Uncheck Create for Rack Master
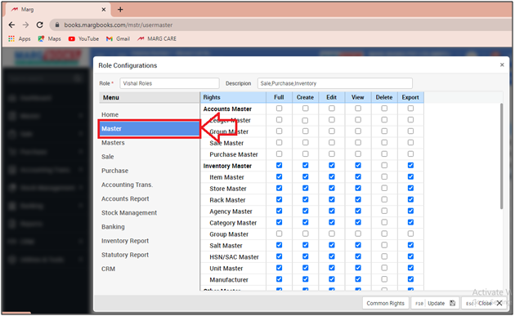515x316 pixels. pos(306,199)
